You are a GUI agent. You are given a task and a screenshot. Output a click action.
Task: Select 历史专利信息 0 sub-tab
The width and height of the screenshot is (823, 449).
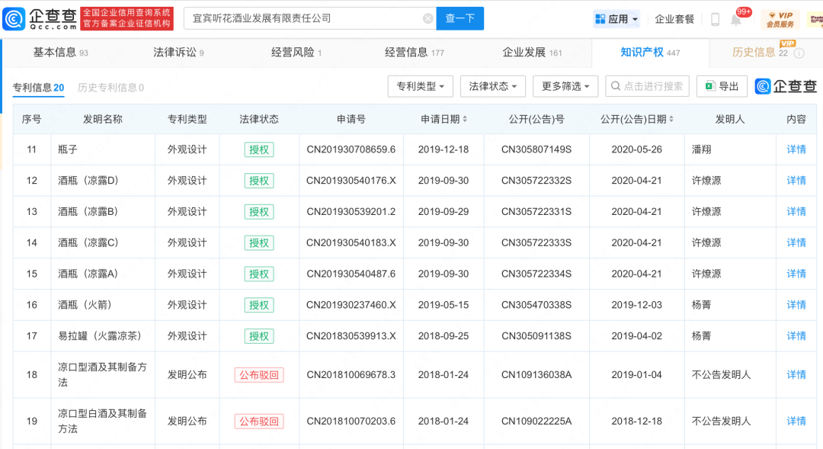[110, 88]
